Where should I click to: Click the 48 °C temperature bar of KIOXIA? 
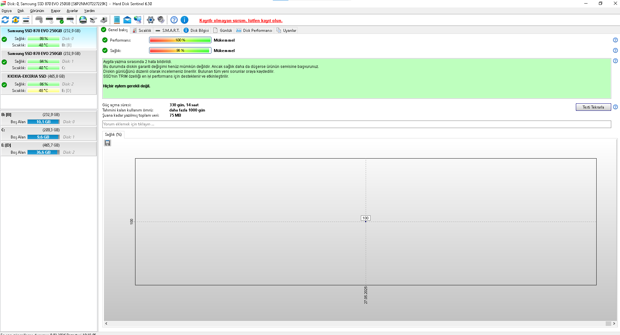pyautogui.click(x=44, y=91)
